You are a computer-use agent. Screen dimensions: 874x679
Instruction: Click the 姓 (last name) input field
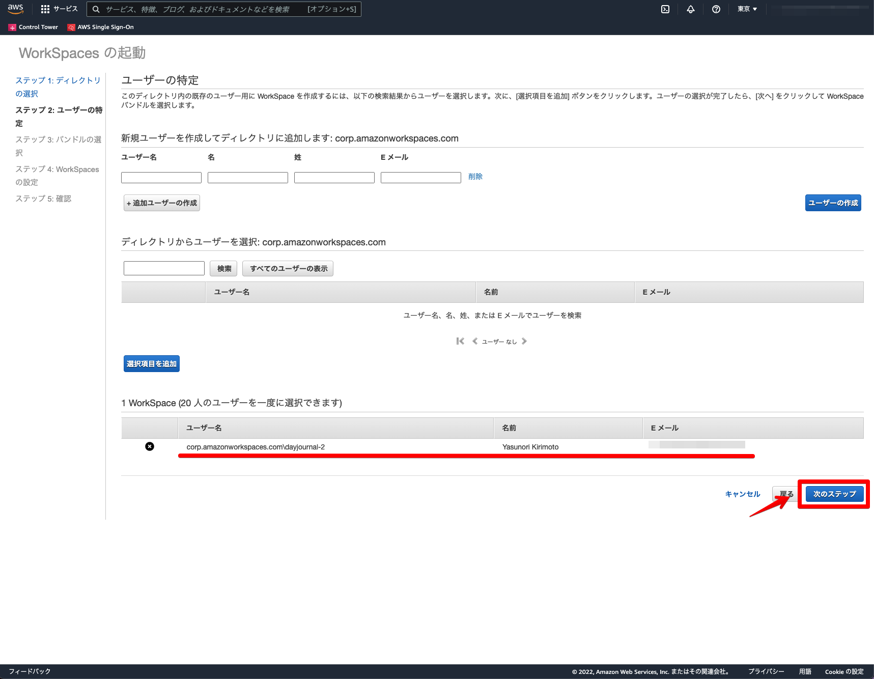pos(334,178)
